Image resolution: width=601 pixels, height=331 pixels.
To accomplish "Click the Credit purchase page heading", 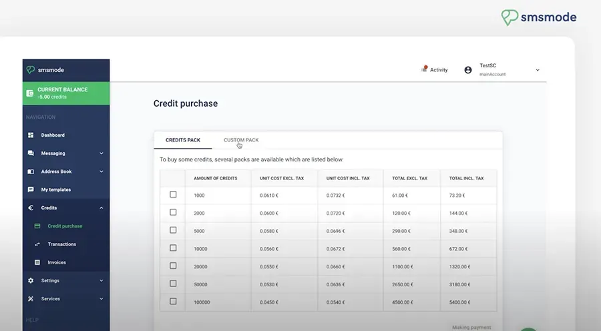I will coord(186,103).
